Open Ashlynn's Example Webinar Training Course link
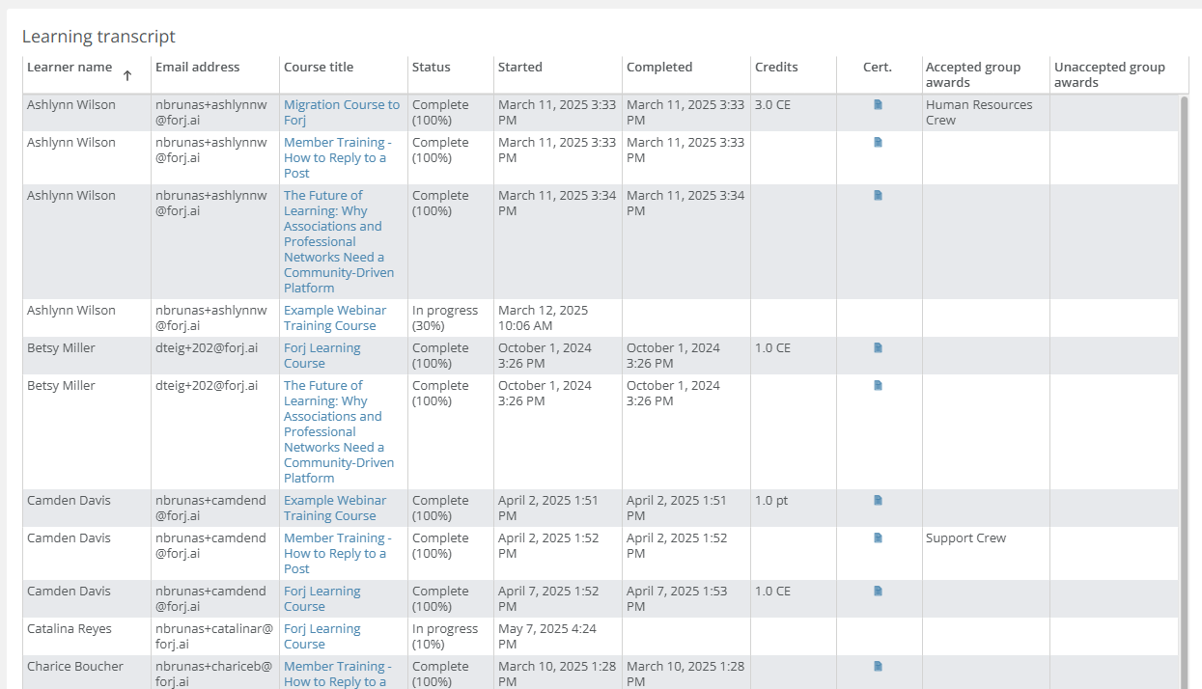Viewport: 1202px width, 689px height. pyautogui.click(x=335, y=317)
